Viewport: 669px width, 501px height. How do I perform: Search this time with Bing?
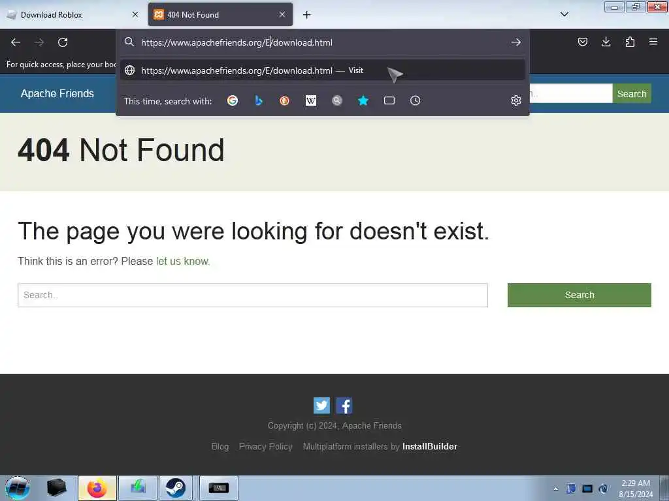click(259, 100)
